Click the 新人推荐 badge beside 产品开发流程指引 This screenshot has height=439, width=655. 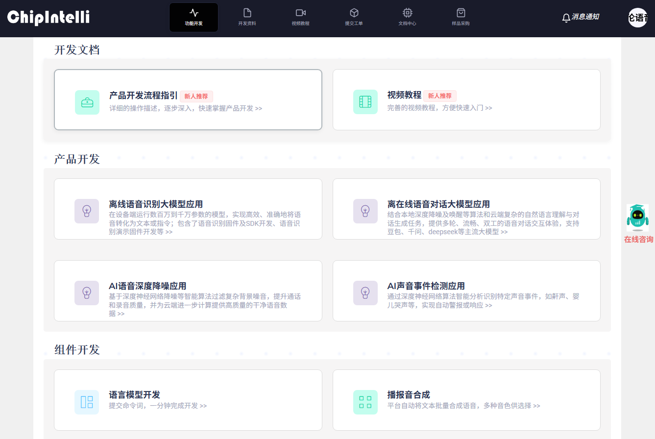(196, 97)
